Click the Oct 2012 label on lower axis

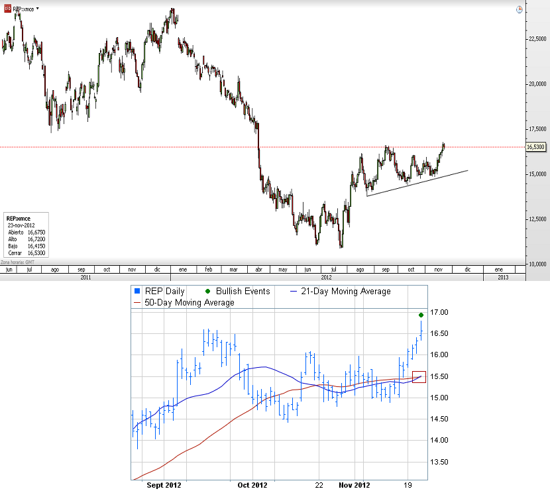251,484
